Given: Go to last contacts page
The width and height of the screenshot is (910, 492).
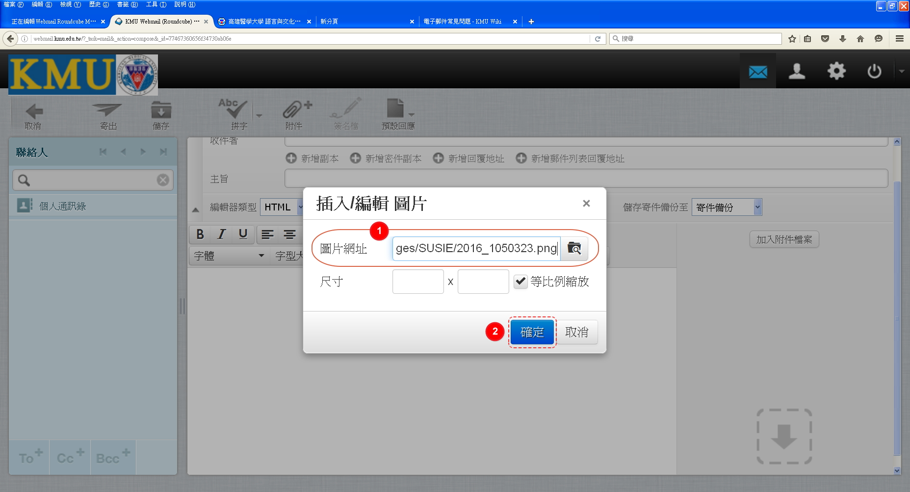Looking at the screenshot, I should [163, 152].
